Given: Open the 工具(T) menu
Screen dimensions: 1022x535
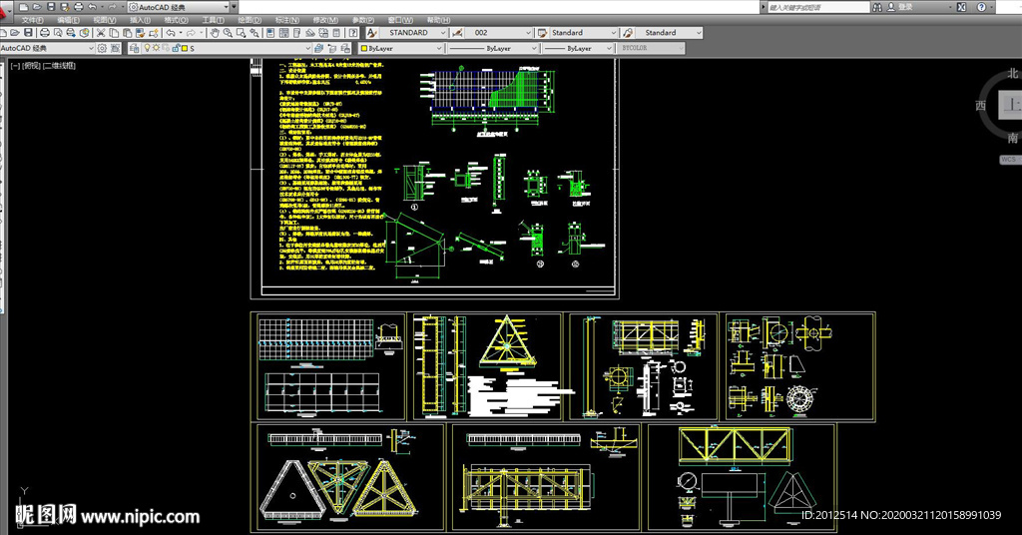Looking at the screenshot, I should coord(214,20).
